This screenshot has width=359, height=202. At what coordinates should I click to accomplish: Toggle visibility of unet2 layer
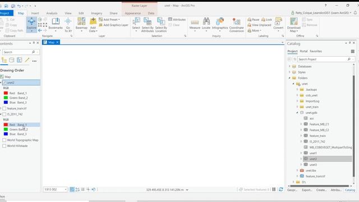coord(4,82)
